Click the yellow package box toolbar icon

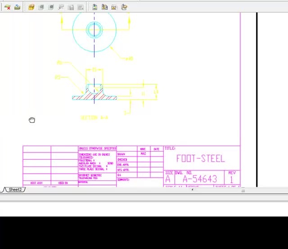tap(31, 7)
